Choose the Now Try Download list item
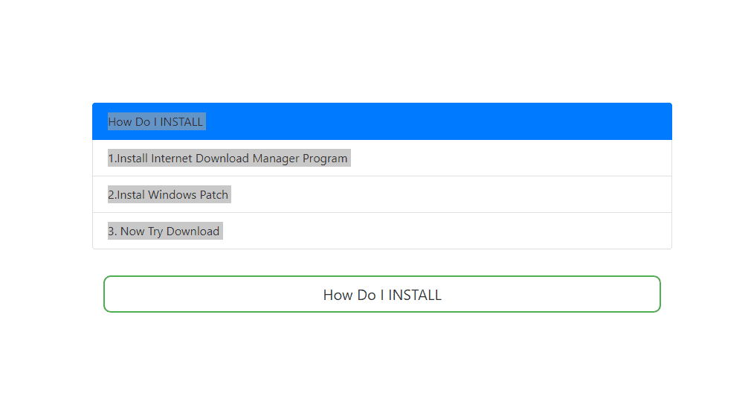 (x=164, y=232)
